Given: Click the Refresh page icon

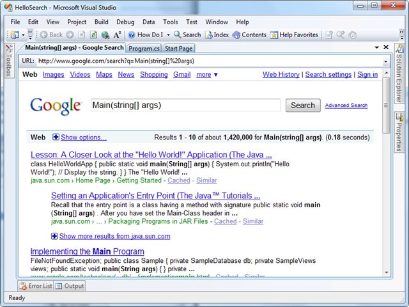Looking at the screenshot, I should 93,35.
